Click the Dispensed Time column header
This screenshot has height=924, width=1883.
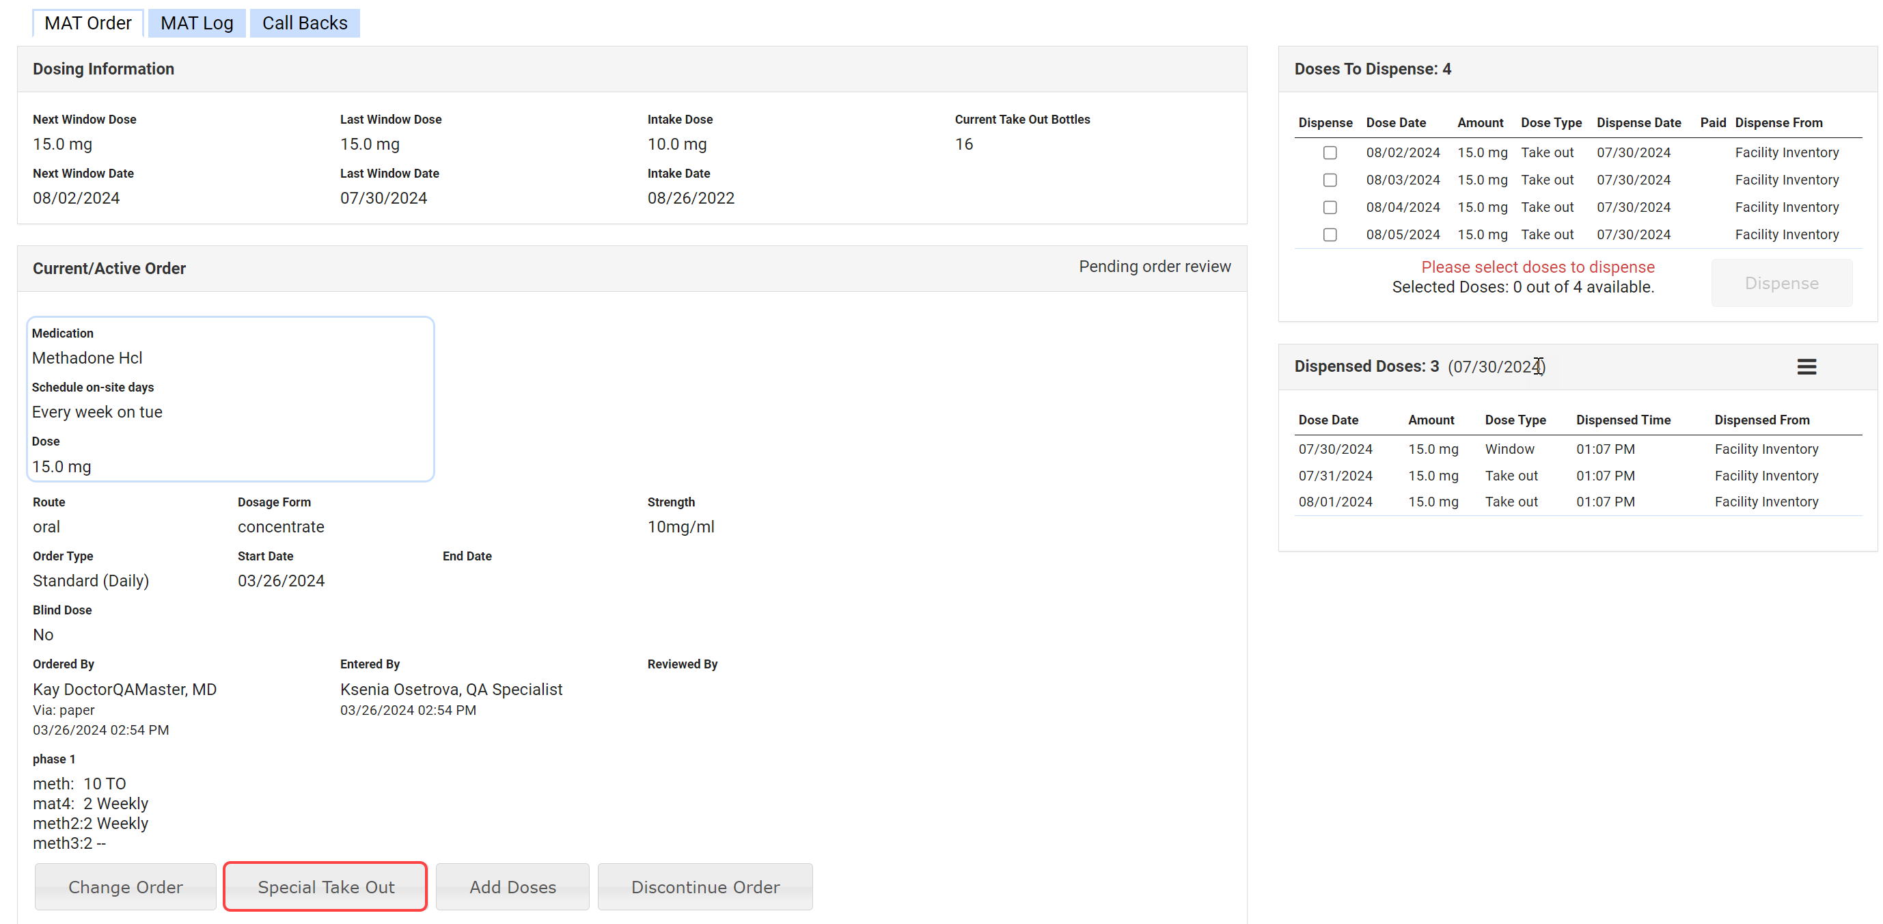pyautogui.click(x=1623, y=420)
